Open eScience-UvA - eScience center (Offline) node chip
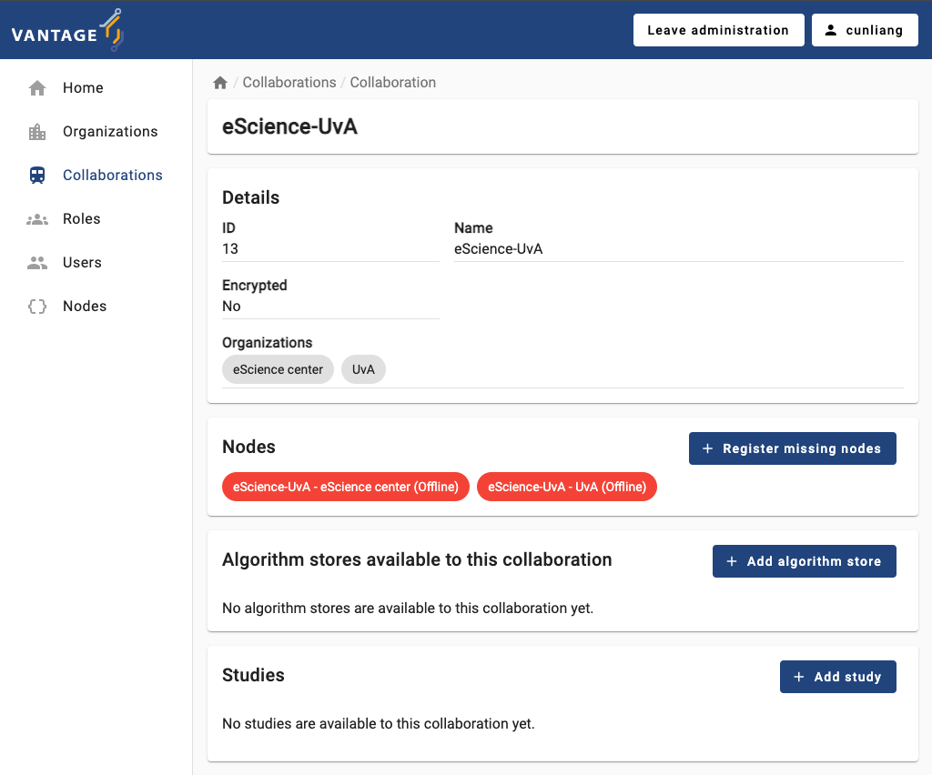 tap(345, 487)
